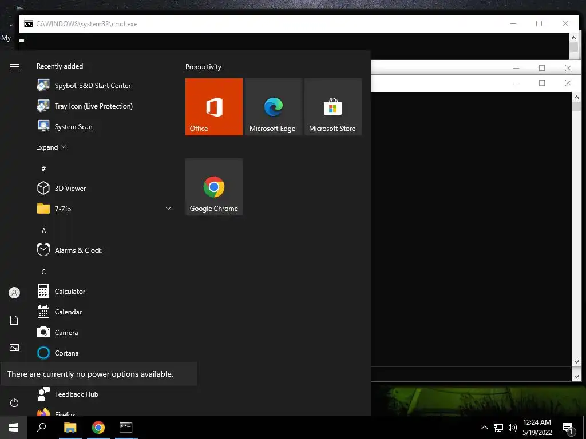Expand the 7-Zip folder chevron
The height and width of the screenshot is (439, 586).
[x=168, y=209]
